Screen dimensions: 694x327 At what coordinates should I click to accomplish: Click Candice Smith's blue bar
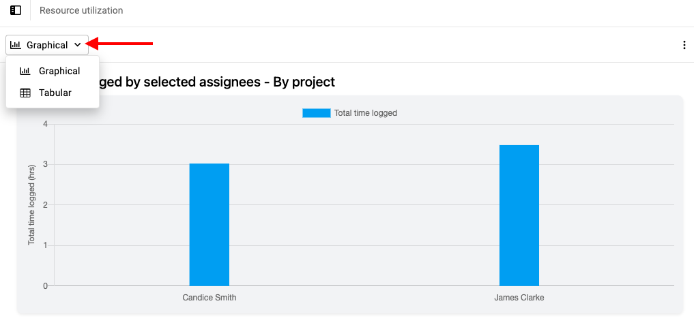pos(209,225)
